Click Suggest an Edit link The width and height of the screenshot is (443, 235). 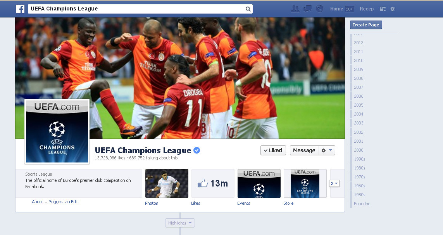(63, 202)
